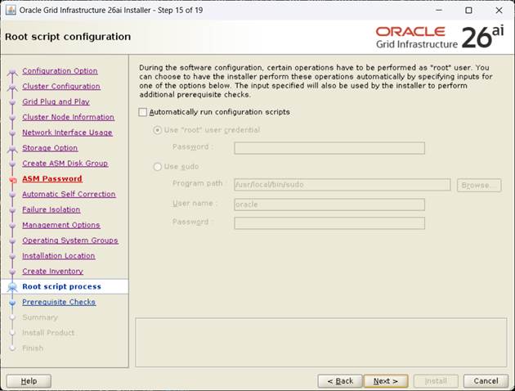Viewport: 515px width, 391px height.
Task: Open Create ASM Disk Group step
Action: point(65,164)
